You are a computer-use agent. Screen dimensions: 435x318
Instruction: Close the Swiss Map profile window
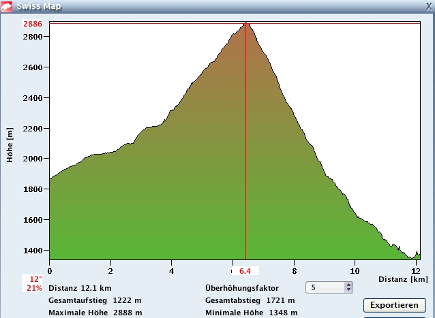pyautogui.click(x=428, y=5)
